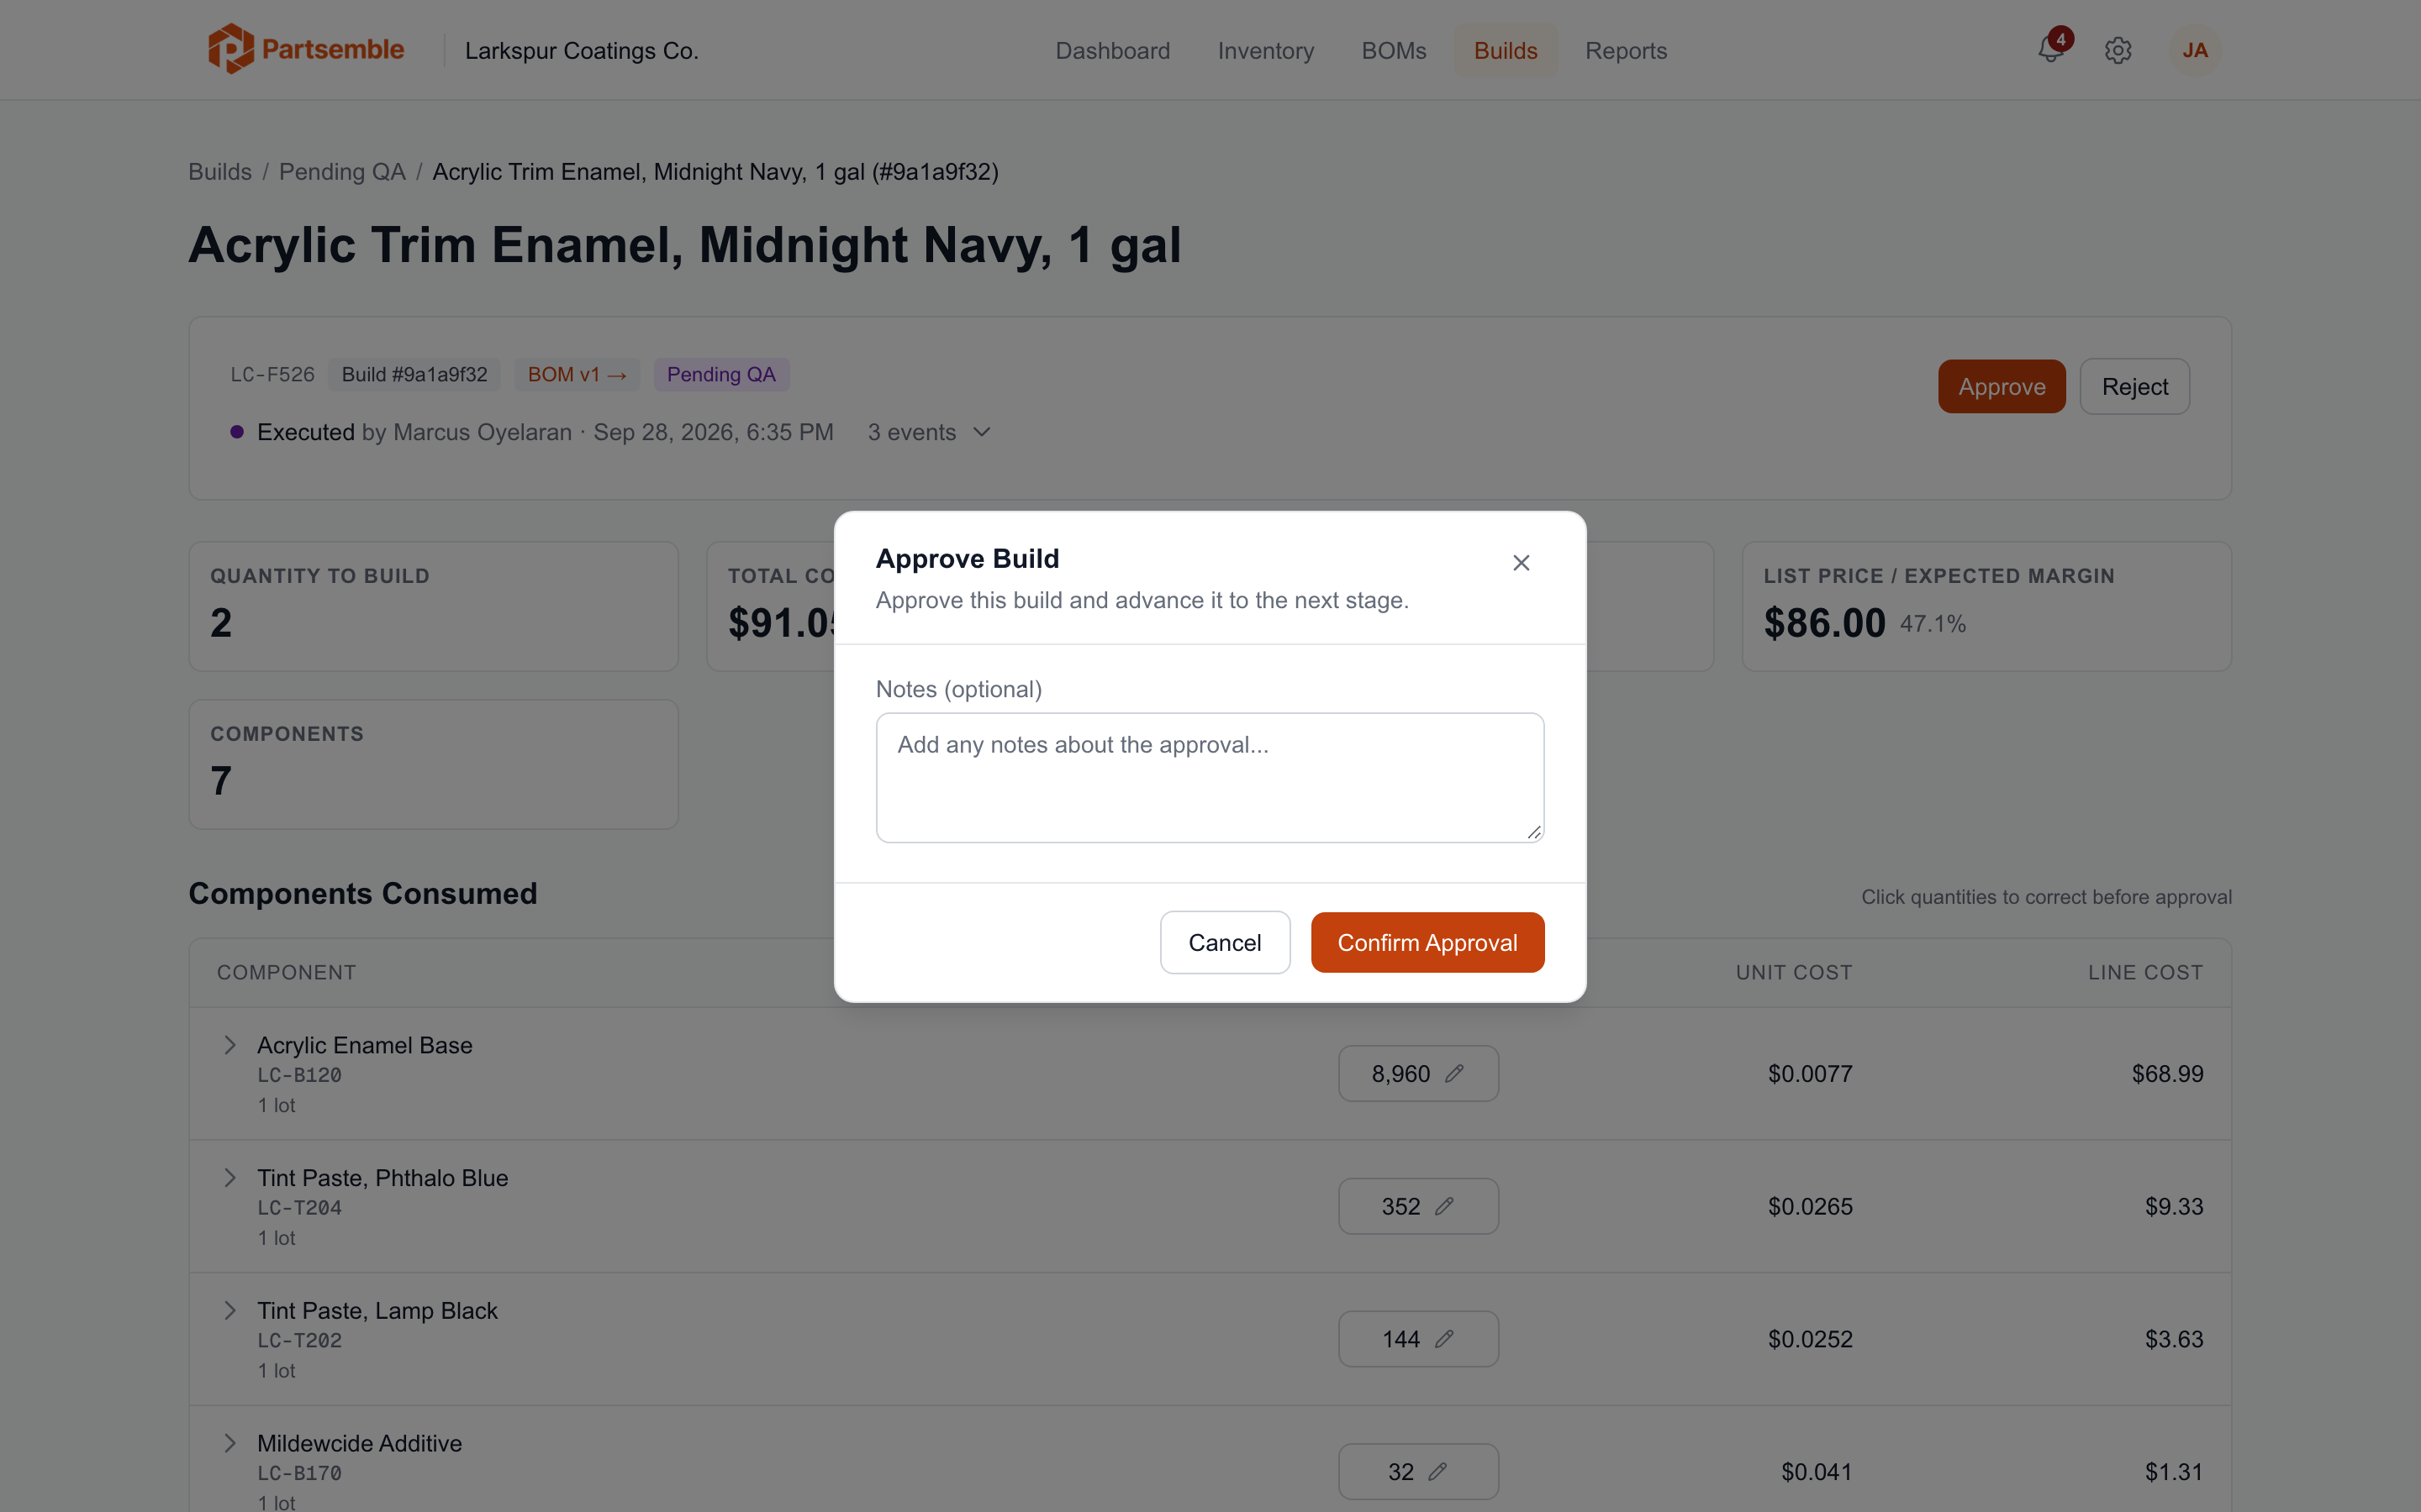Go to Builds breadcrumb
This screenshot has height=1512, width=2421.
pos(220,172)
